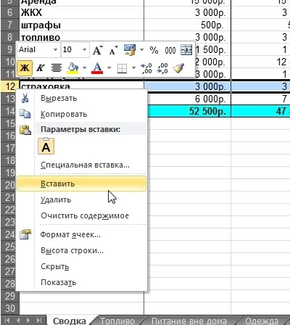Viewport: 290px width, 325px height.
Task: Toggle italic formatting in mini toolbar
Action: coord(41,67)
